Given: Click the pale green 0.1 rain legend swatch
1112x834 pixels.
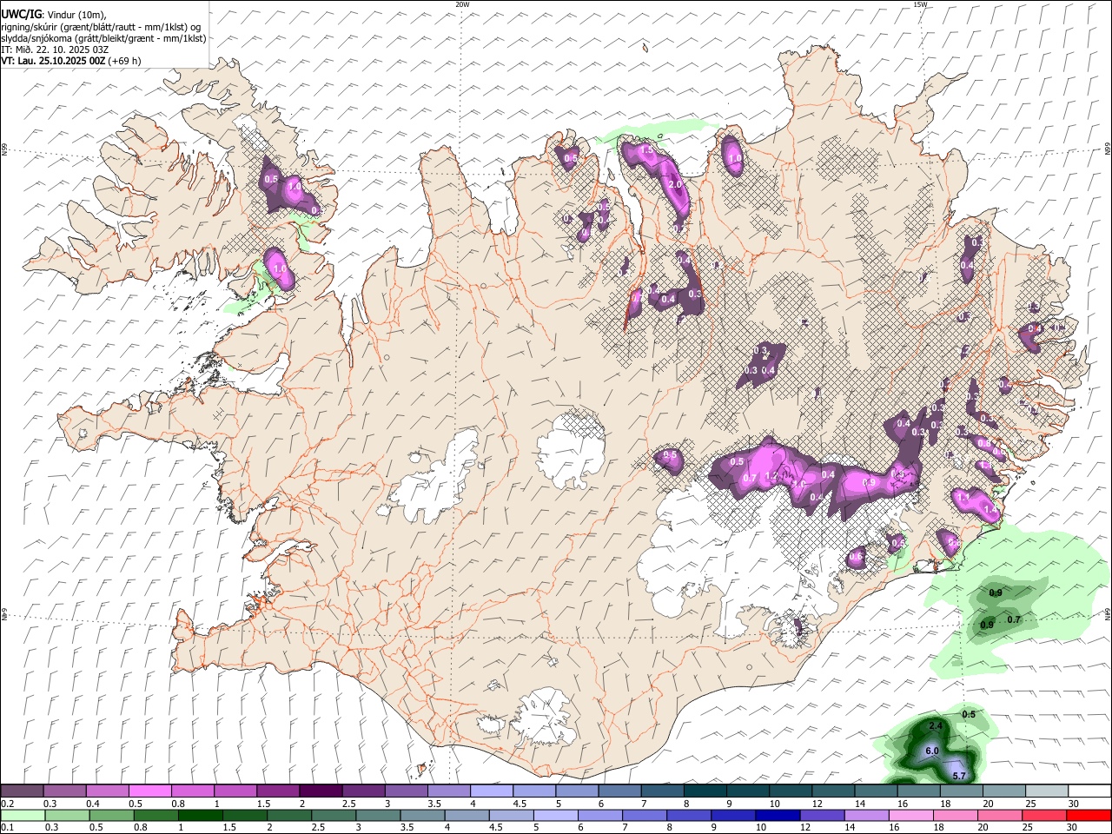Looking at the screenshot, I should tap(22, 815).
